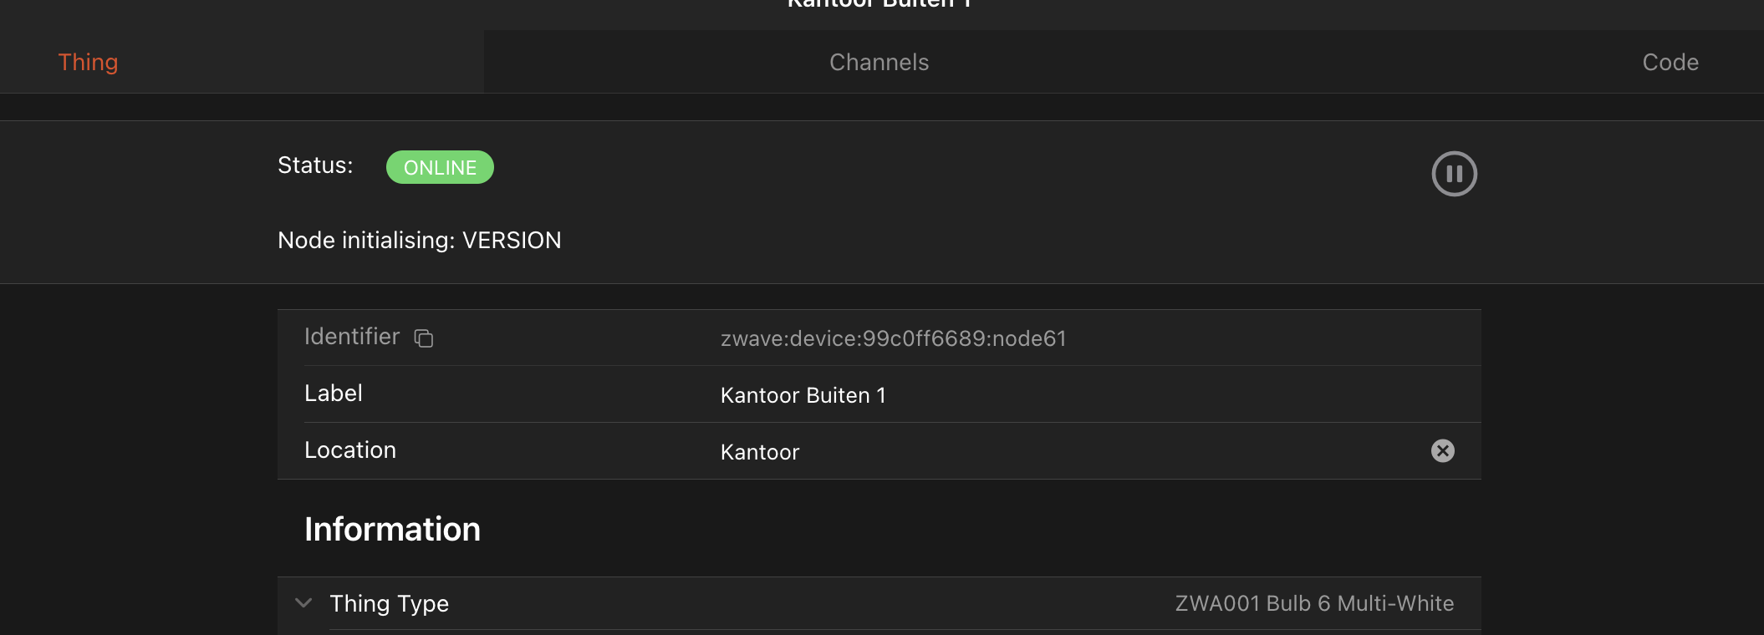Image resolution: width=1764 pixels, height=635 pixels.
Task: Click the page title at the top
Action: click(879, 4)
